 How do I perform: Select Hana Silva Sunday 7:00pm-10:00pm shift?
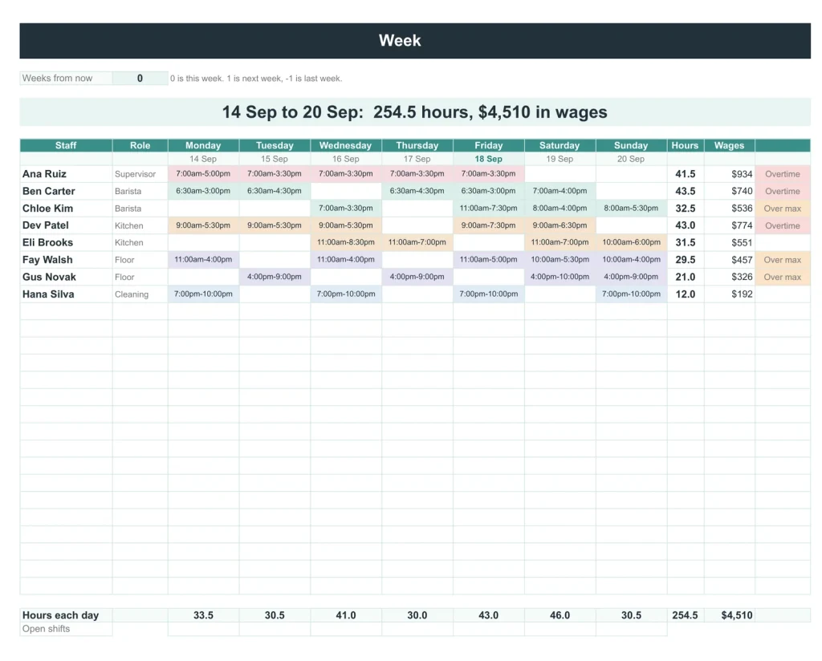[631, 294]
